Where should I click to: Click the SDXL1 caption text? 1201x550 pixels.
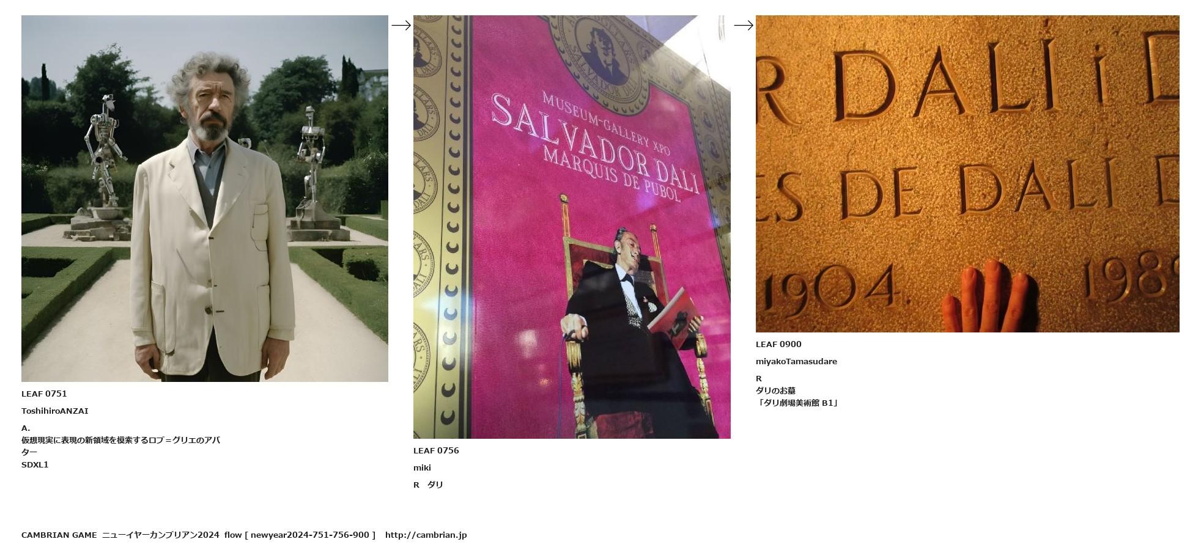[x=35, y=464]
